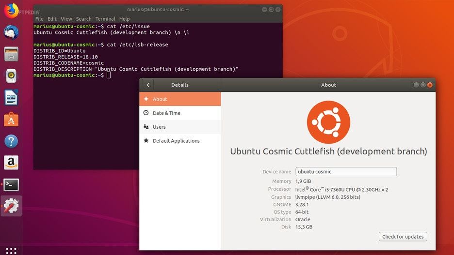
Task: Click the Device name field
Action: pos(346,172)
